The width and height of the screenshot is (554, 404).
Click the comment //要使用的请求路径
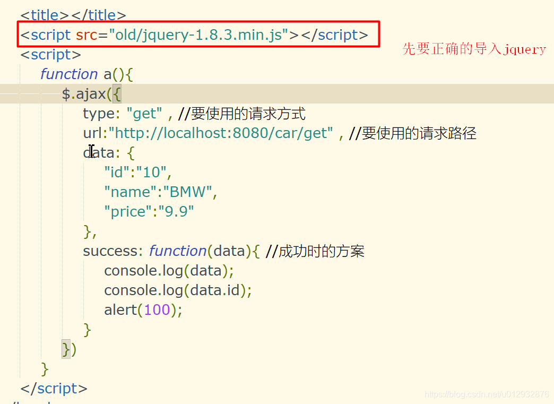(x=413, y=133)
